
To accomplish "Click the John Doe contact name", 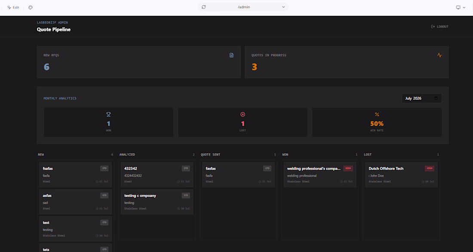I will 377,175.
